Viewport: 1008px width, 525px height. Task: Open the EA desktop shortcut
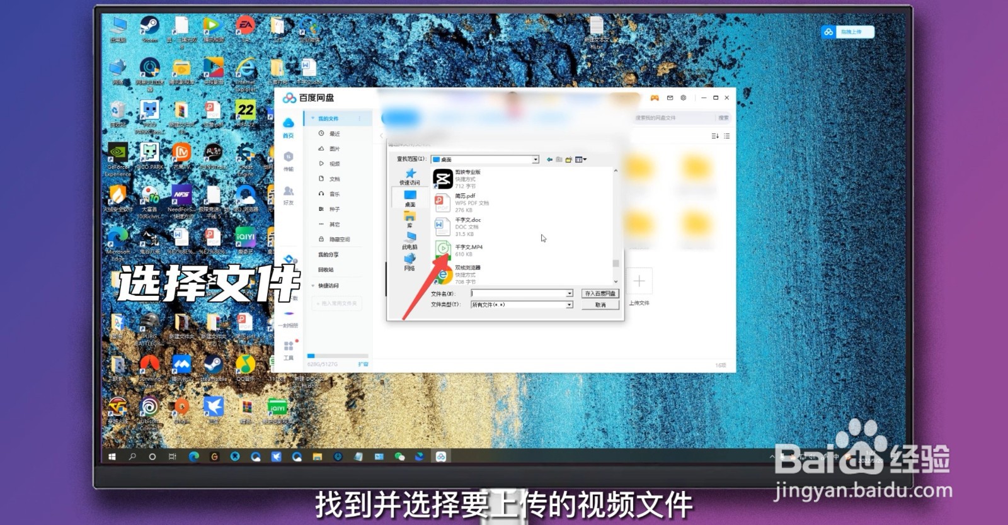(246, 29)
